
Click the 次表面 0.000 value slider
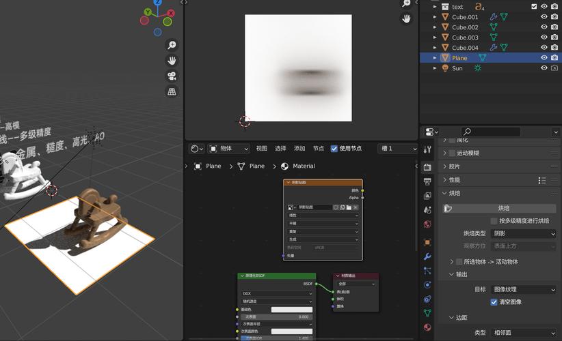click(x=276, y=316)
